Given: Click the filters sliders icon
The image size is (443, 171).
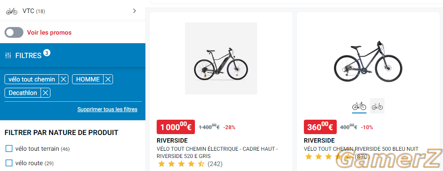Looking at the screenshot, I should [x=8, y=56].
